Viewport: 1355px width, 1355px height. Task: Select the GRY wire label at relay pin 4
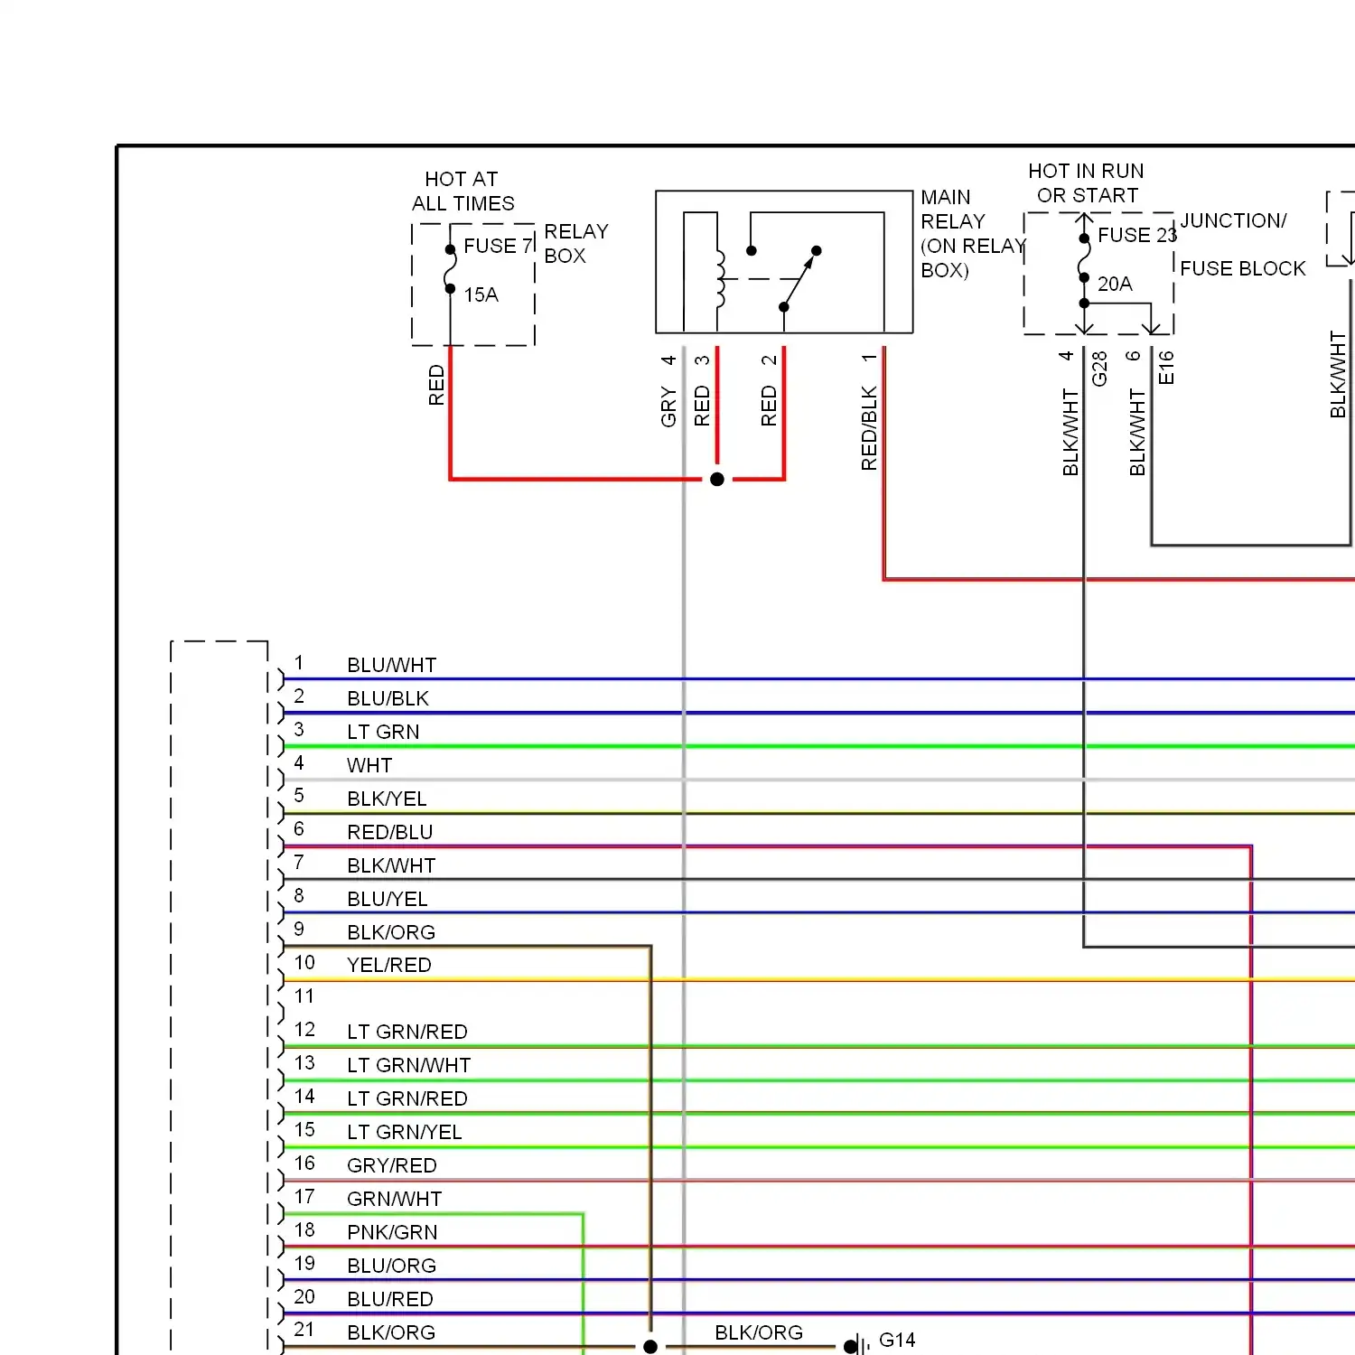coord(668,406)
